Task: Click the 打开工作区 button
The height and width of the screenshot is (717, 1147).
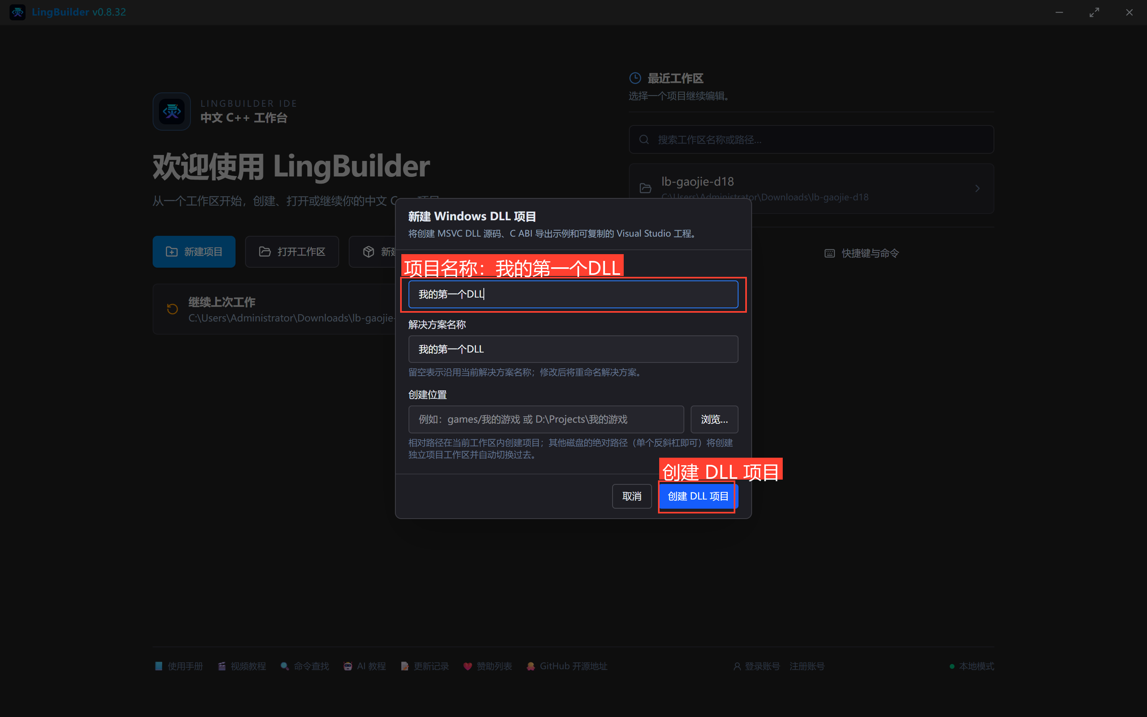Action: pyautogui.click(x=292, y=252)
